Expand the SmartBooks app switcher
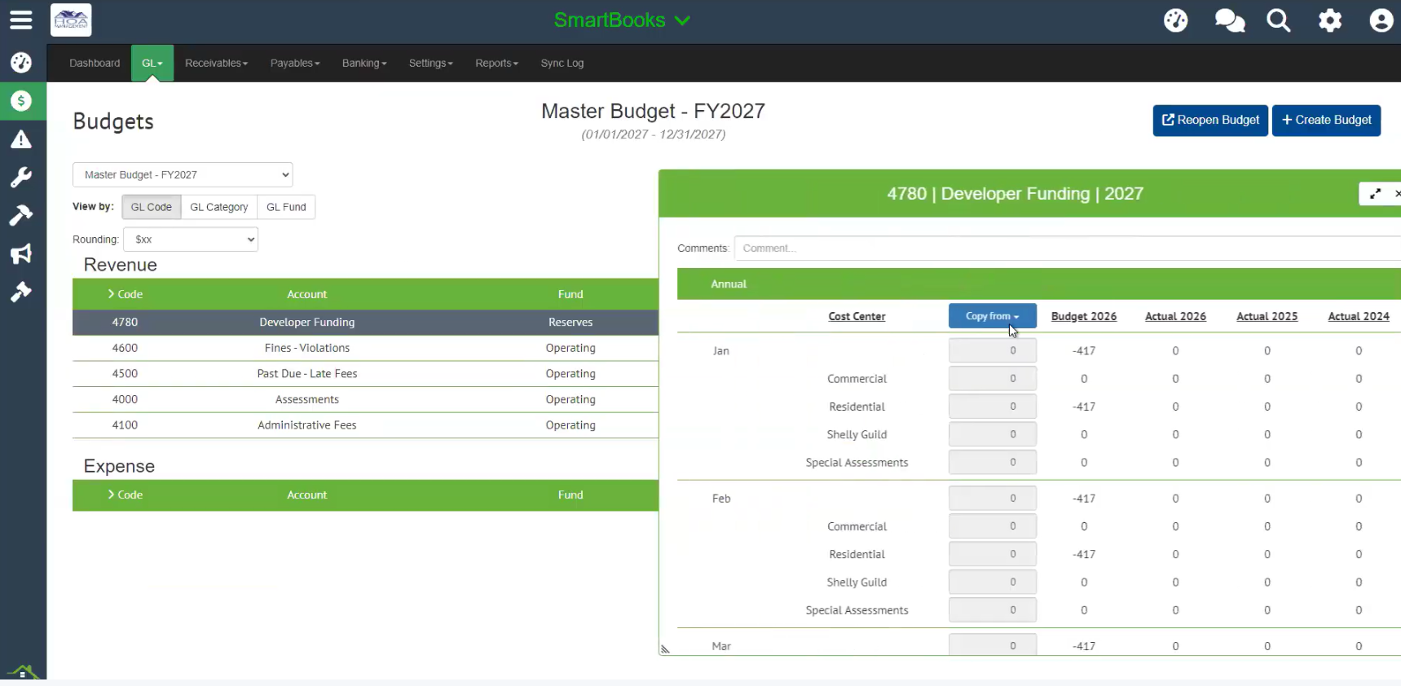Image resolution: width=1401 pixels, height=686 pixels. tap(622, 20)
